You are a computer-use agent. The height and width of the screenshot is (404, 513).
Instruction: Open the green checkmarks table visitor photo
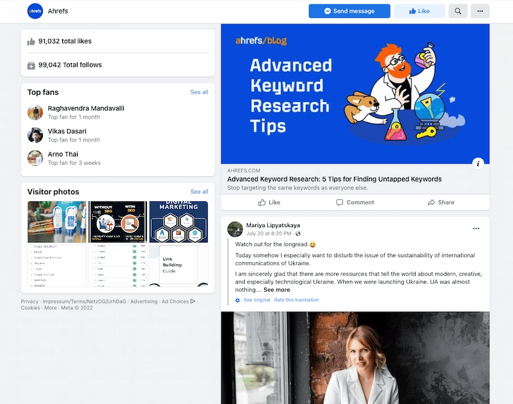[x=118, y=265]
